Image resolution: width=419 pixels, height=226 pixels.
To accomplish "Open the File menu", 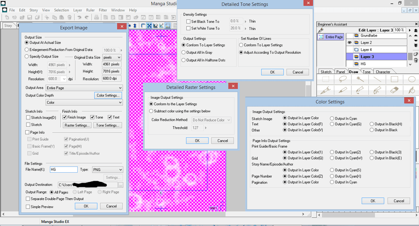I will (x=12, y=10).
